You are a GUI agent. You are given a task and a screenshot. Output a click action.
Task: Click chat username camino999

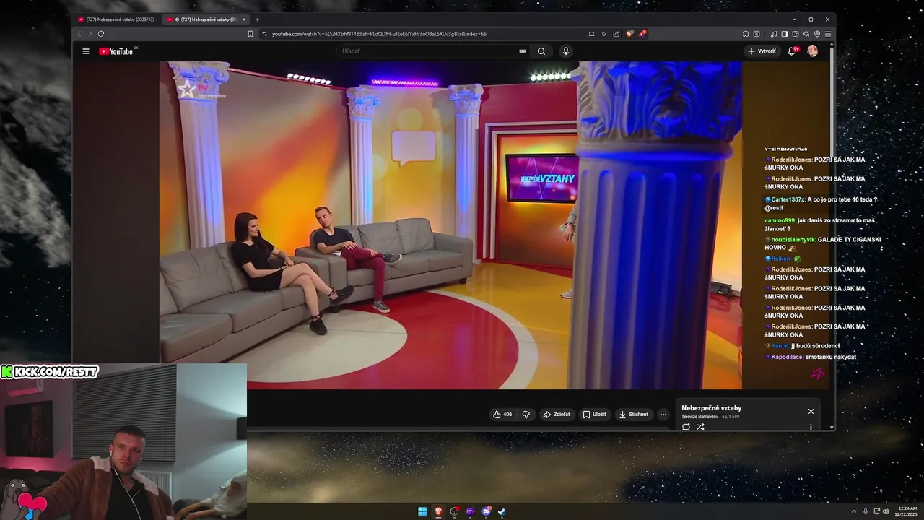(x=780, y=220)
